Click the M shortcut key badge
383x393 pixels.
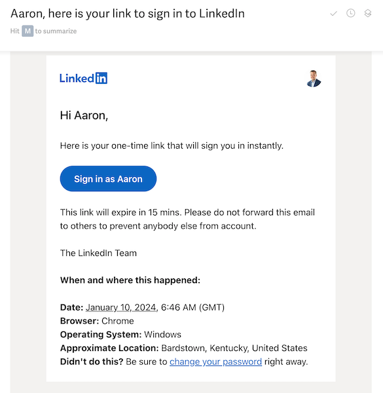(27, 31)
